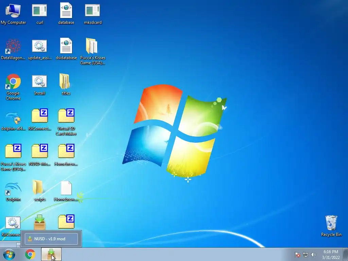
Task: Open the Action Center flag in tray
Action: (297, 255)
